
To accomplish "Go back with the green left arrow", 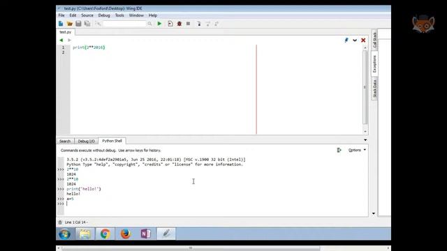I will point(61,40).
